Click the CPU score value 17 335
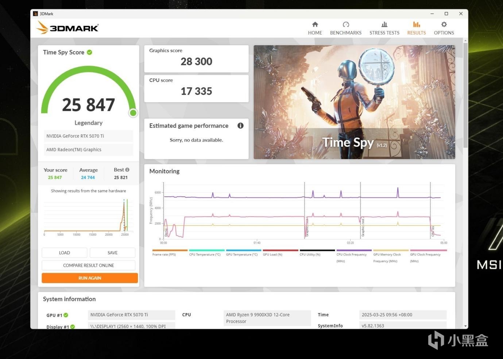 coord(196,91)
